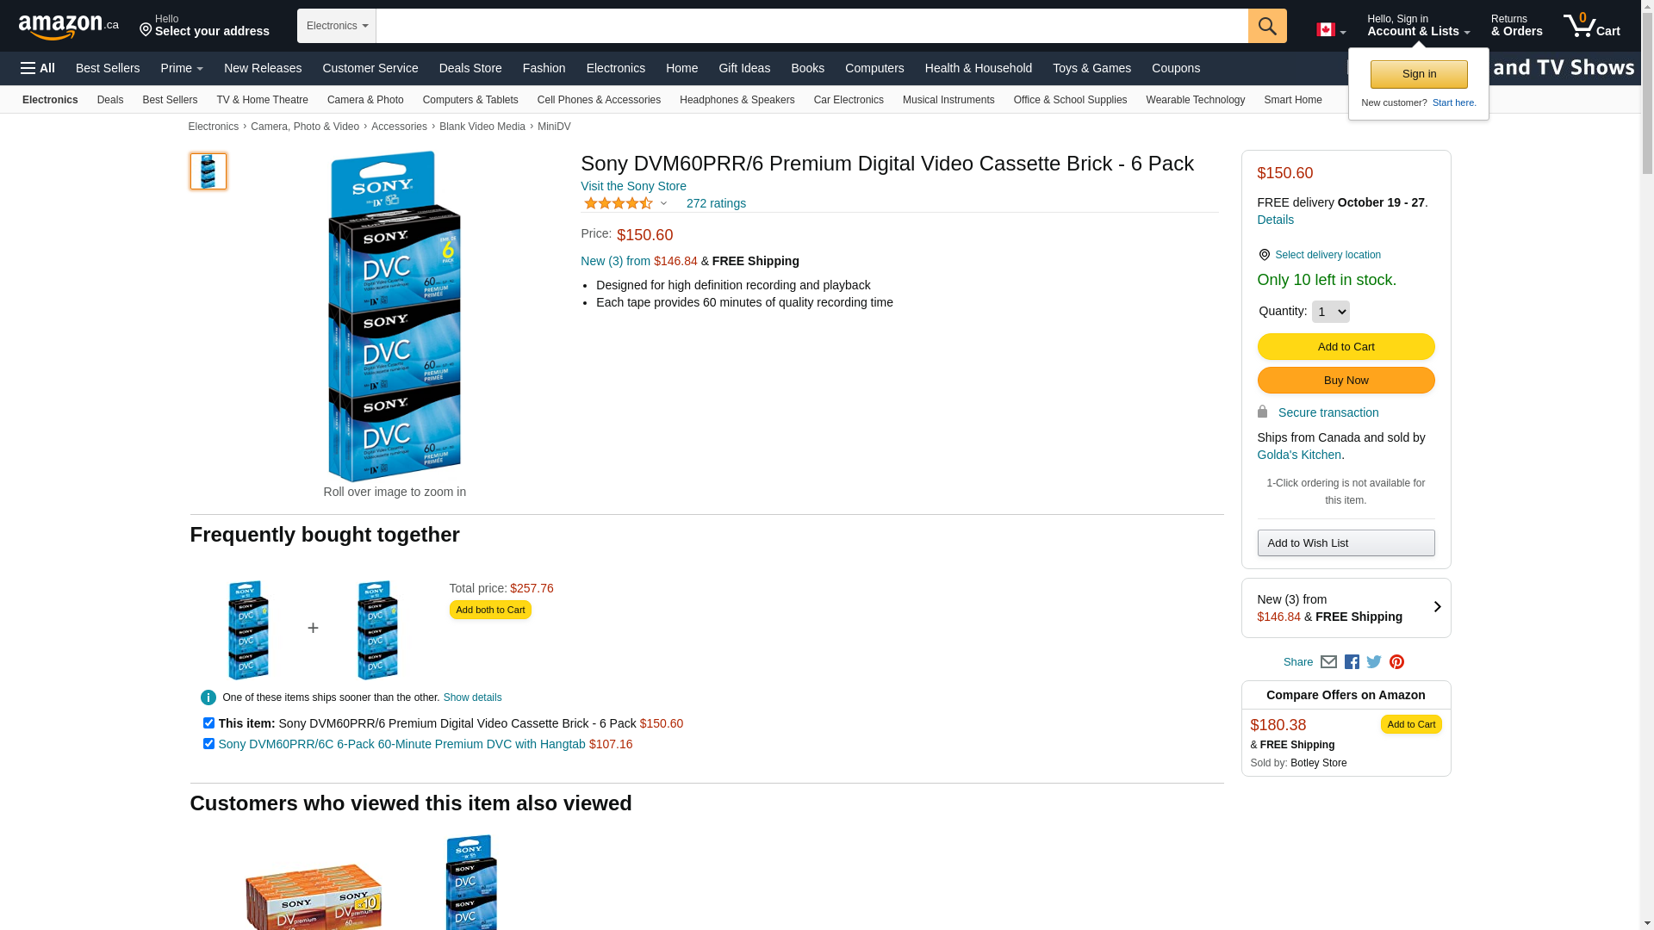This screenshot has height=930, width=1654.
Task: Select Headphones & Speakers subcategory
Action: click(x=737, y=100)
